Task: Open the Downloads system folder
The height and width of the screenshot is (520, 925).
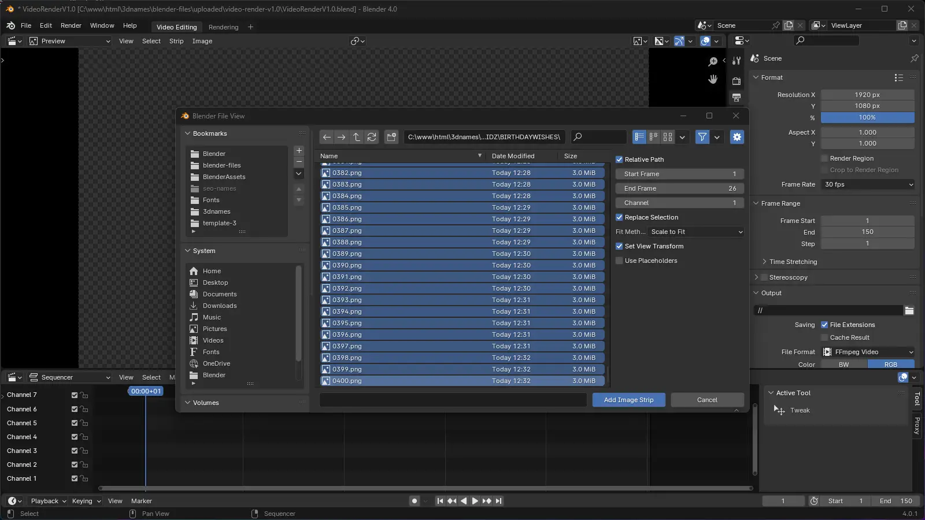Action: point(220,306)
